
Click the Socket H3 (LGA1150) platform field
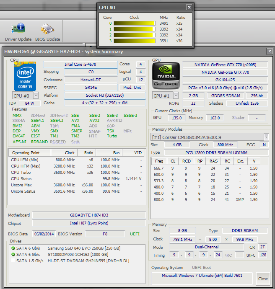(x=105, y=95)
